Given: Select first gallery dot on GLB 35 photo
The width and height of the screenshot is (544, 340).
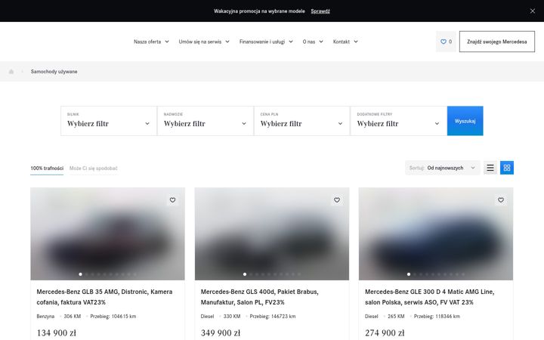Looking at the screenshot, I should (x=81, y=274).
